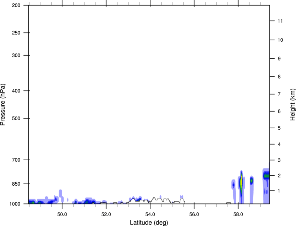Click the 8 km height label
Screen dimensions: 296x226
[279, 76]
